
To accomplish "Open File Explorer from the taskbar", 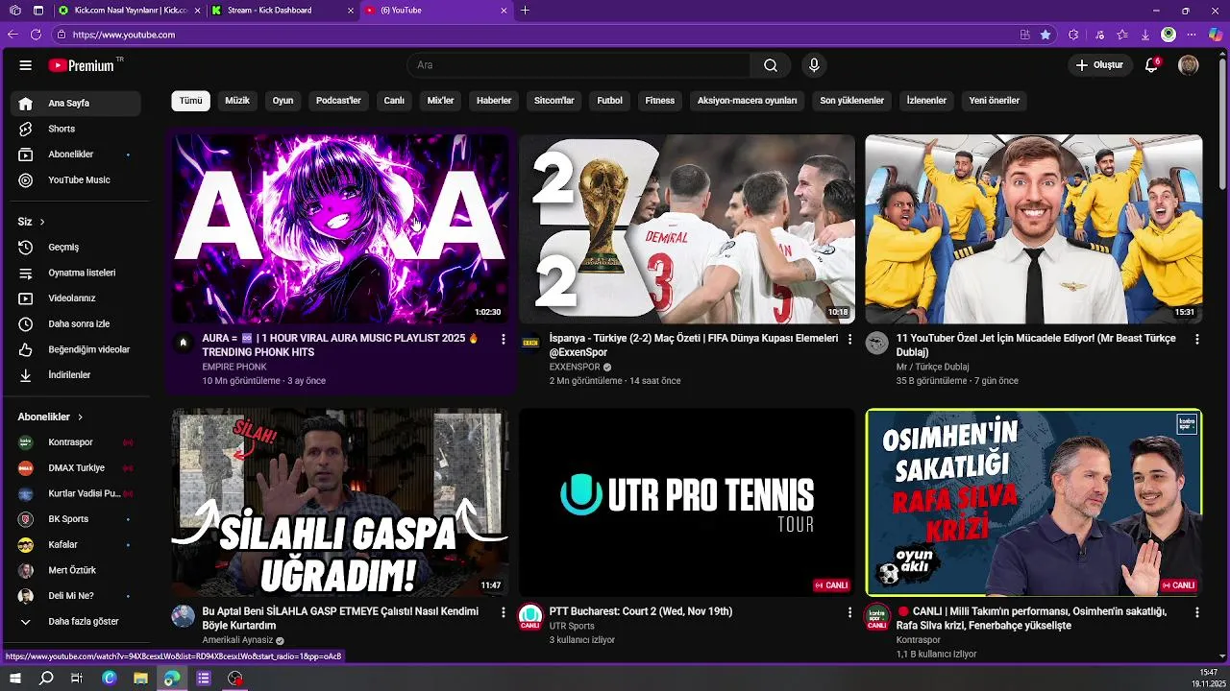I will tap(140, 679).
